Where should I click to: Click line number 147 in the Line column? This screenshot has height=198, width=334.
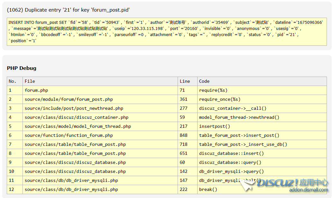[x=183, y=181]
